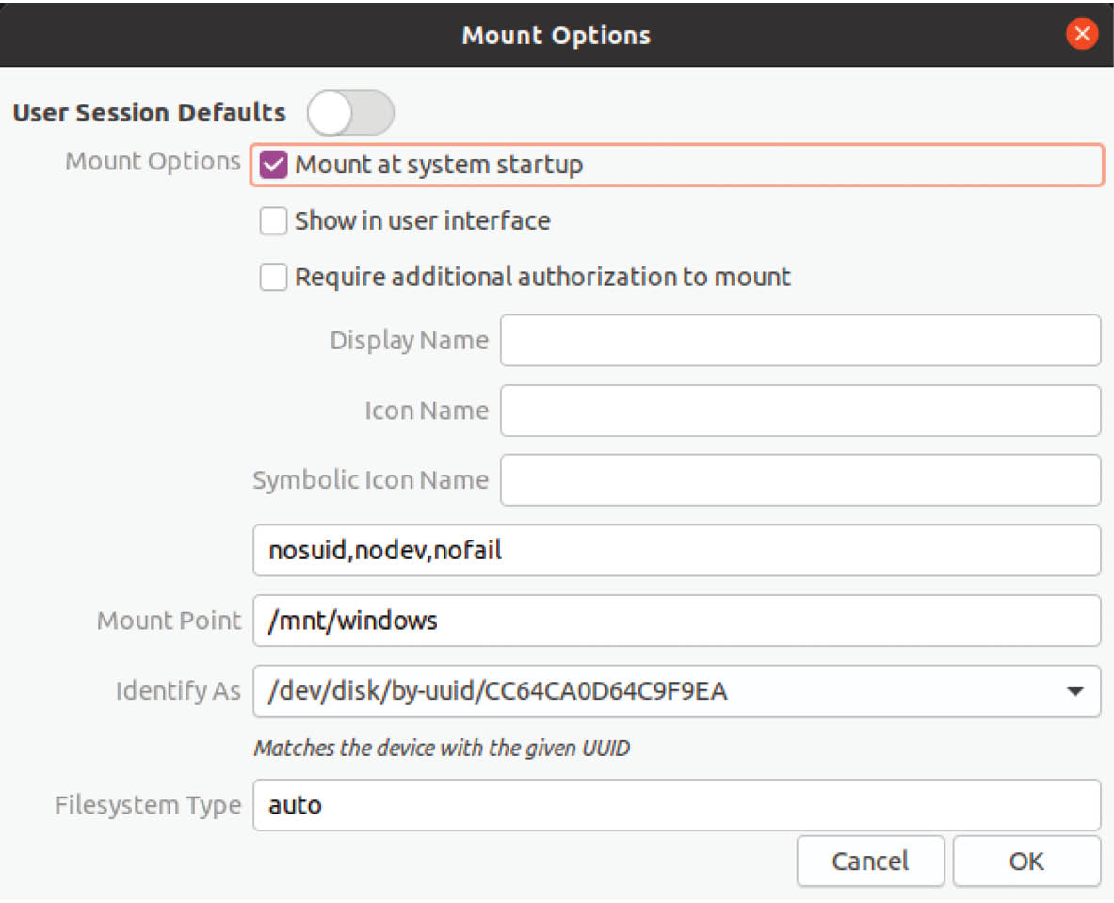Check Require additional authorization to mount
The height and width of the screenshot is (903, 1114).
(274, 278)
